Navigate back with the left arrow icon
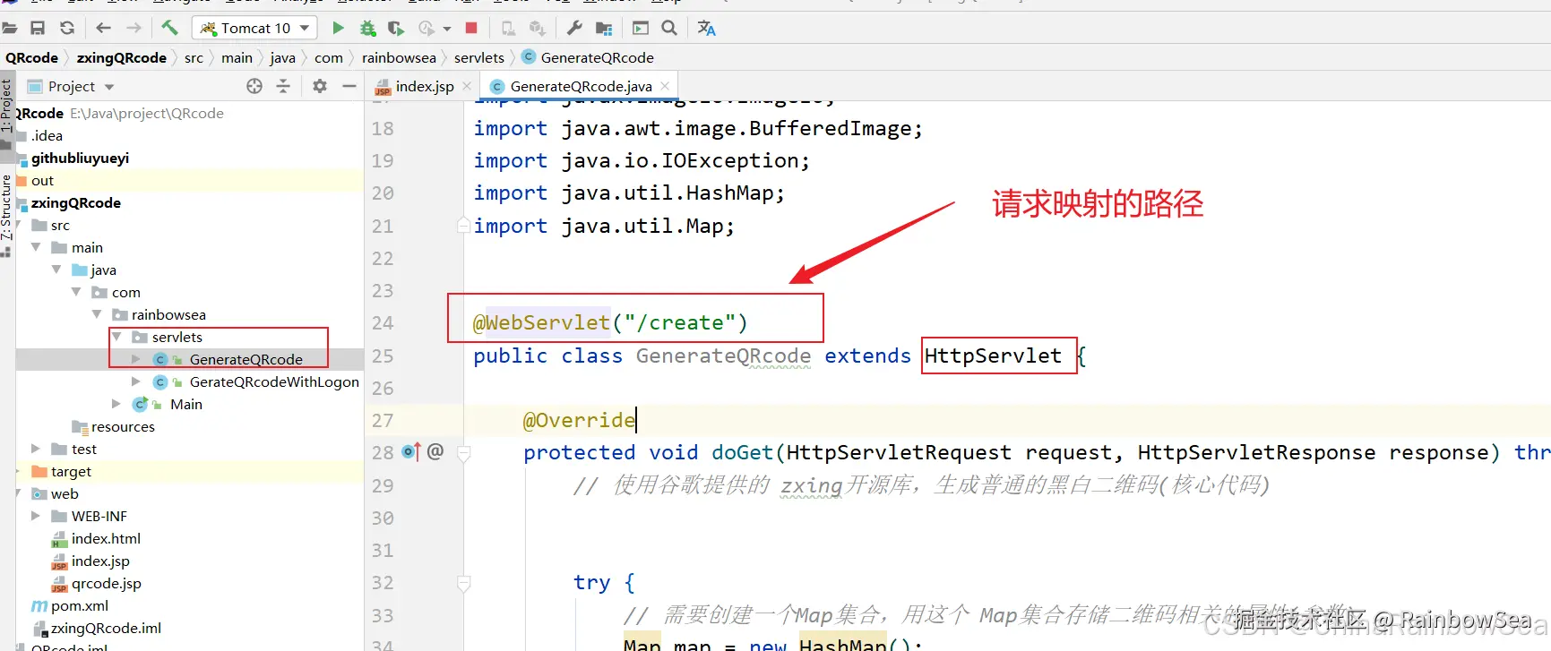 coord(103,29)
